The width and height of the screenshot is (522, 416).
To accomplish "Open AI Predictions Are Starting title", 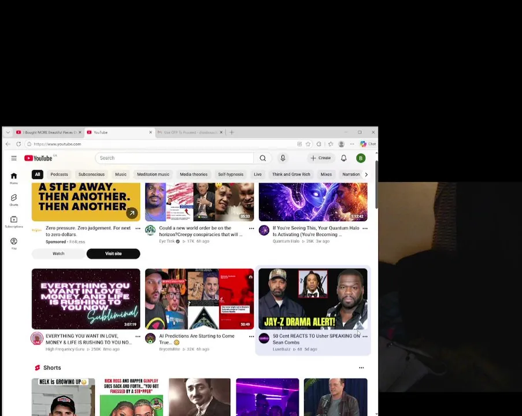I will click(197, 339).
